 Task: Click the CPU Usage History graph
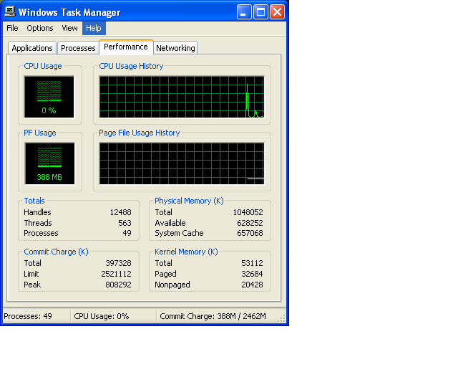[x=182, y=97]
